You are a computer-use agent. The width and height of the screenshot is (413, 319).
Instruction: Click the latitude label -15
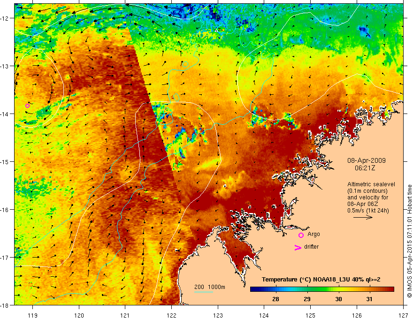5,161
